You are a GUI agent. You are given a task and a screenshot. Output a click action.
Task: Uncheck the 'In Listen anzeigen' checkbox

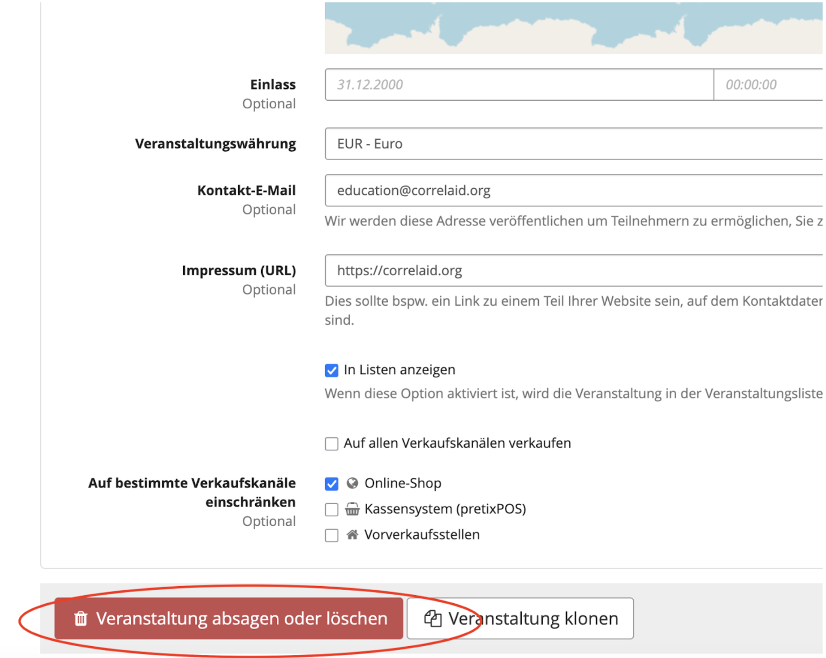(x=332, y=370)
